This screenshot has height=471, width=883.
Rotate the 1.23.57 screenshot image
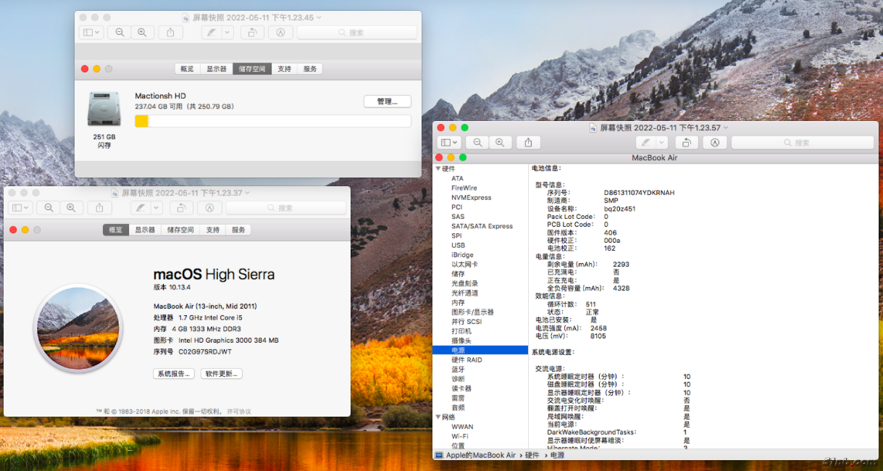pos(686,143)
